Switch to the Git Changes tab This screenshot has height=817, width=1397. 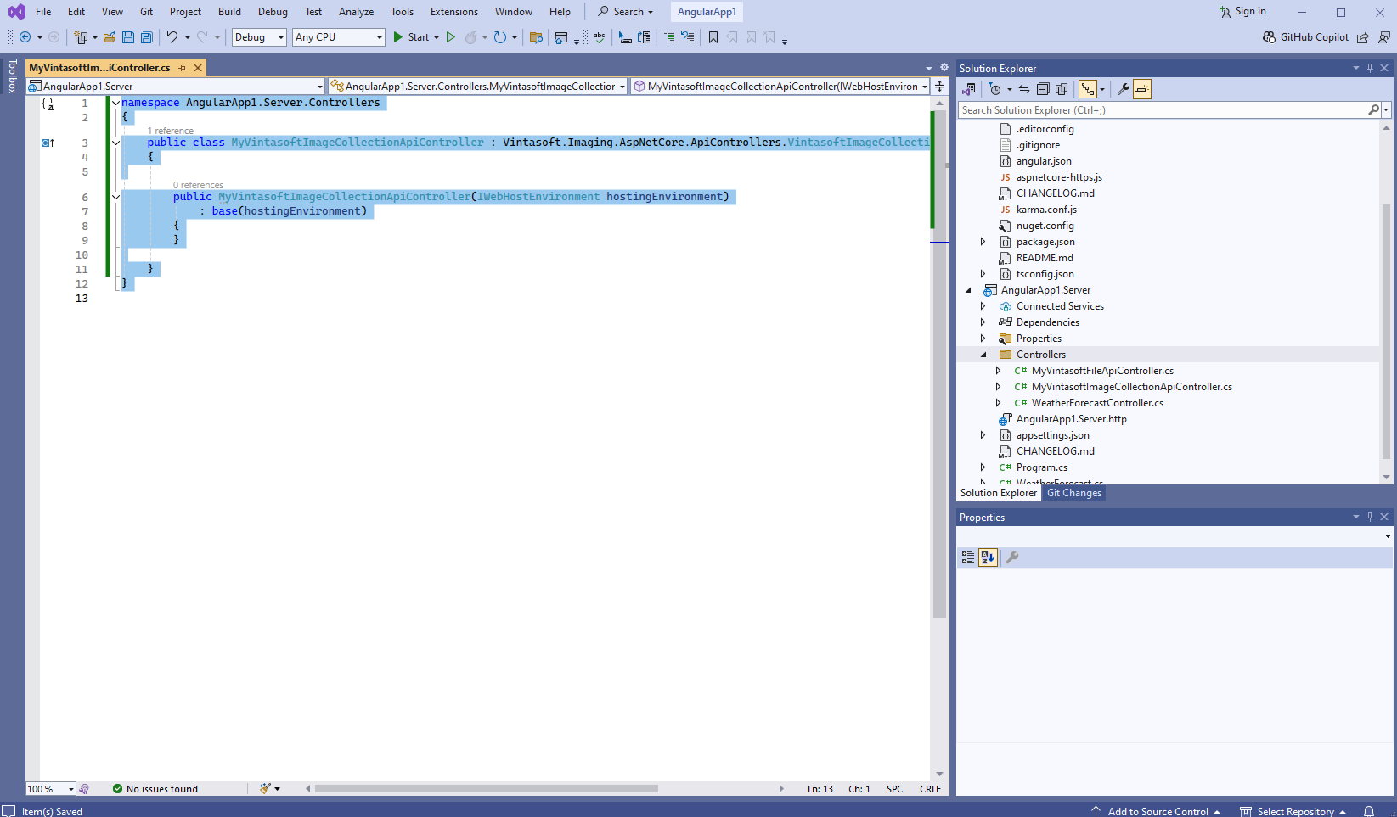tap(1073, 493)
